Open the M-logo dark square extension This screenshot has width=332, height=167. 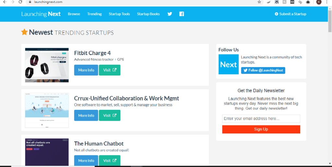click(292, 2)
